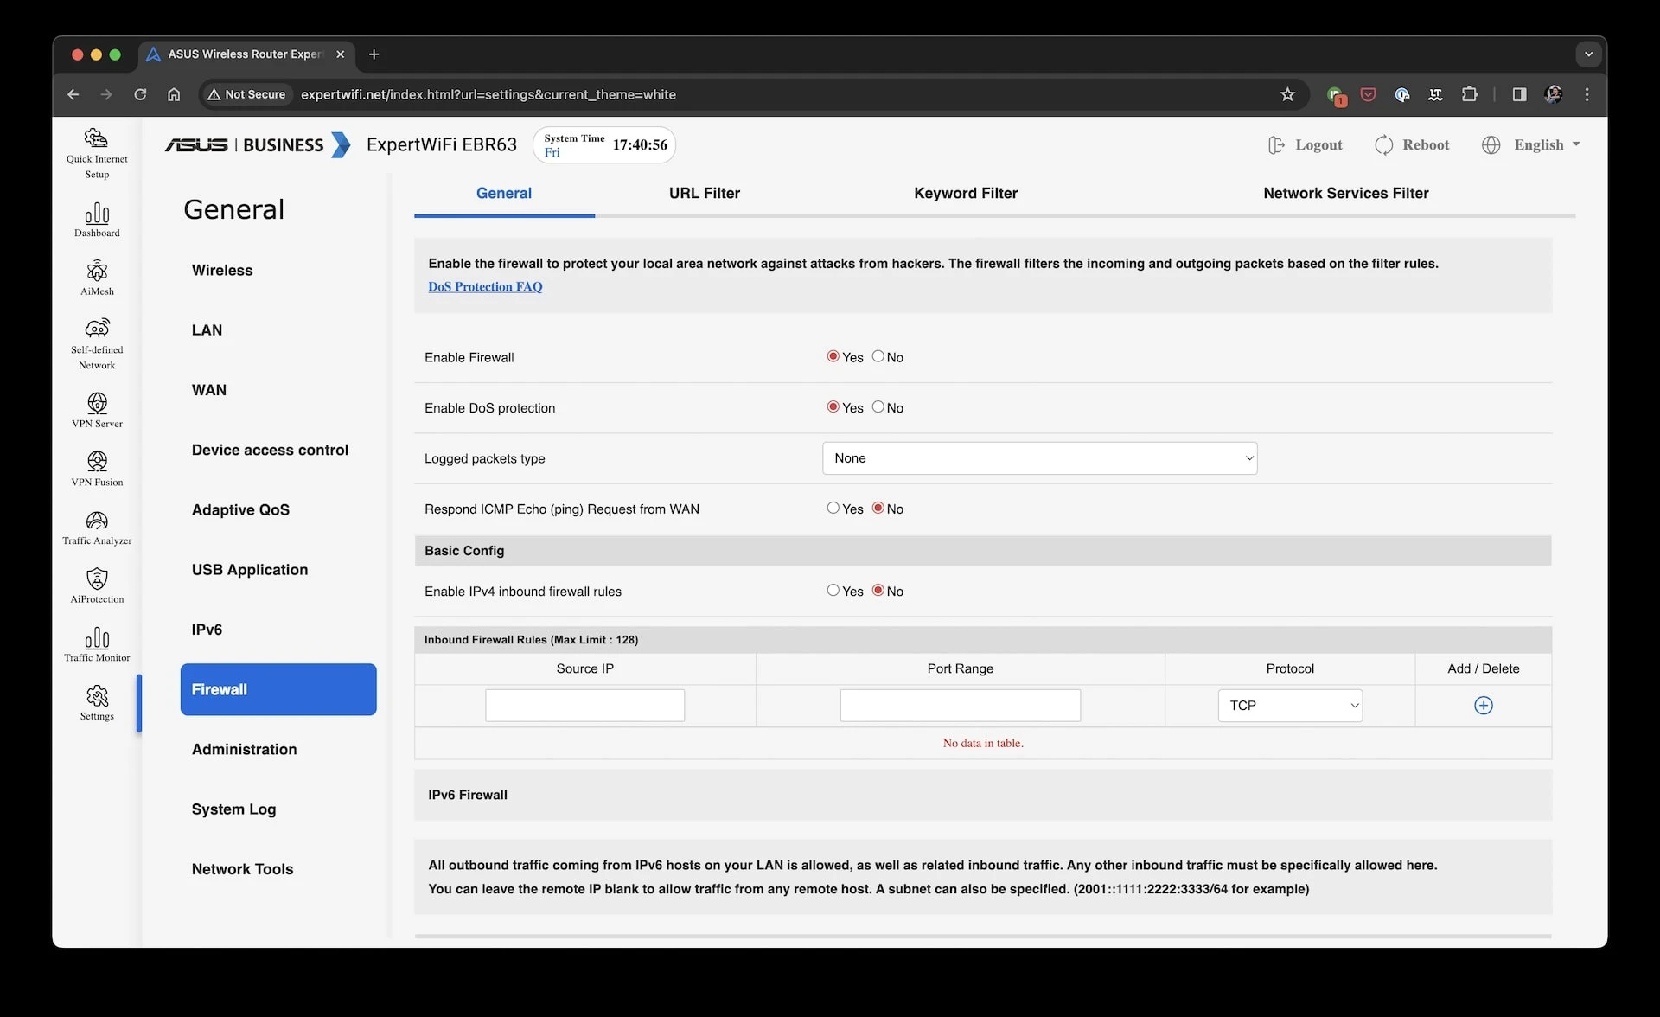The height and width of the screenshot is (1017, 1660).
Task: Open AiProtection sidebar icon
Action: (97, 585)
